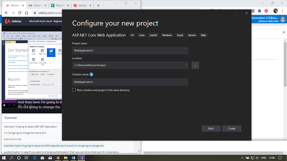Click the Transcript heading
The width and height of the screenshot is (287, 161).
click(x=10, y=118)
